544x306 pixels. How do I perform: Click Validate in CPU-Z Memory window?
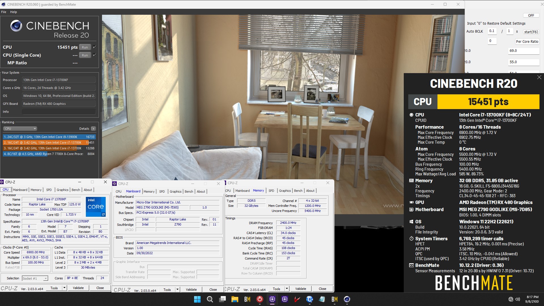coord(301,289)
